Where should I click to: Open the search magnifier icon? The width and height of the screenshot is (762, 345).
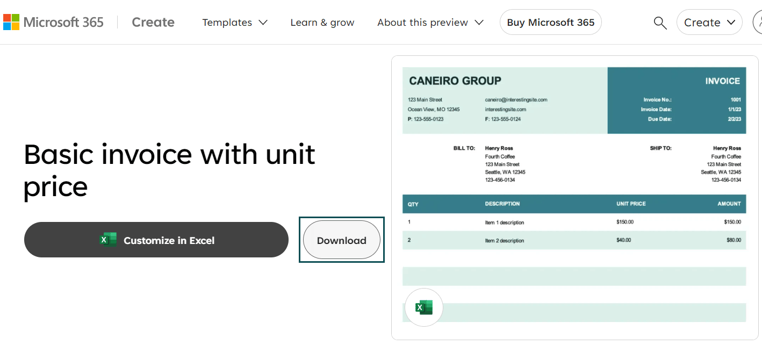pos(660,23)
